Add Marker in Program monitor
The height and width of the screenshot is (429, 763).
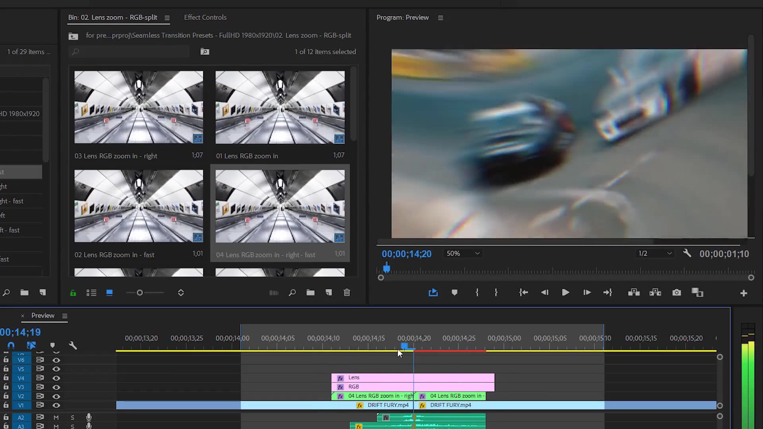pos(455,293)
